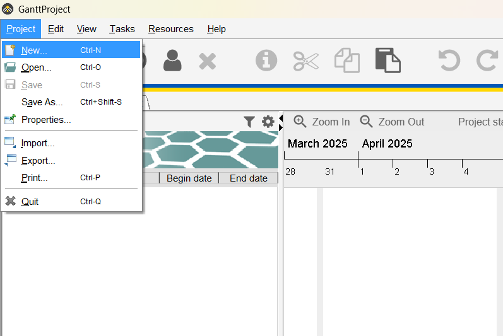Click the new resource person icon
The width and height of the screenshot is (503, 336).
coord(172,61)
